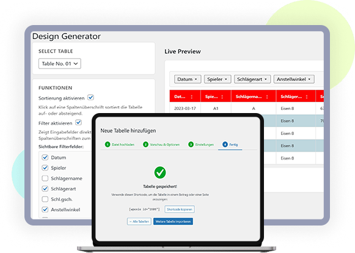Click the sort arrows in Schläger... column header
Screen dimensions: 355x253
(x=307, y=97)
